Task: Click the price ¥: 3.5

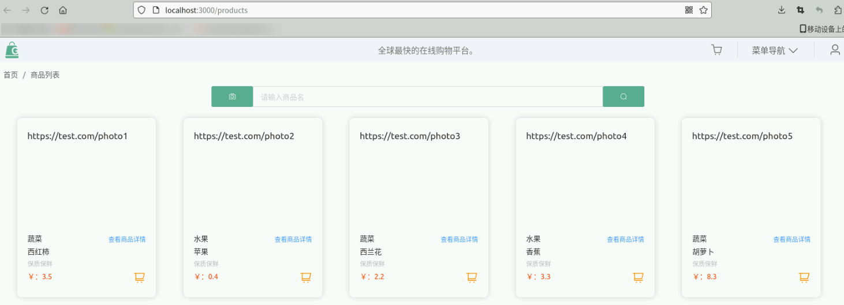Action: pyautogui.click(x=40, y=277)
